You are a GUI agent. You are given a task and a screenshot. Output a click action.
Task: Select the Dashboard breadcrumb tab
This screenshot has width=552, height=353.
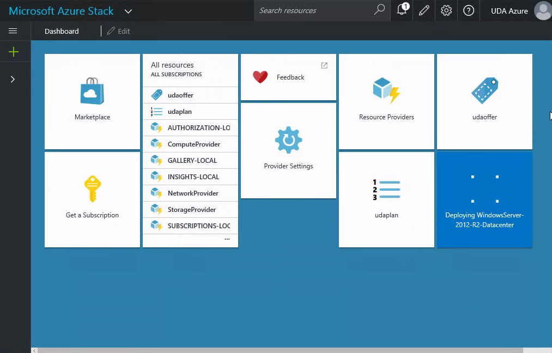pos(62,31)
